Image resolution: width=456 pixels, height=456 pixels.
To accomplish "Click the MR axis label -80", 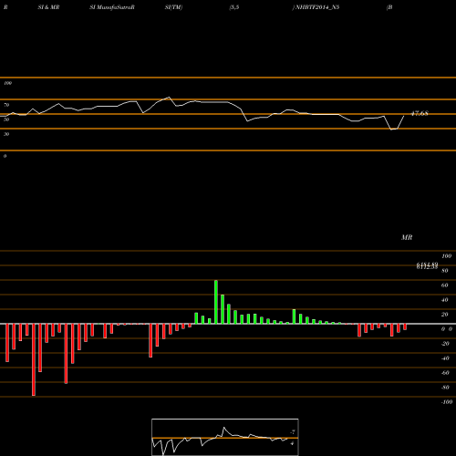I will [445, 388].
